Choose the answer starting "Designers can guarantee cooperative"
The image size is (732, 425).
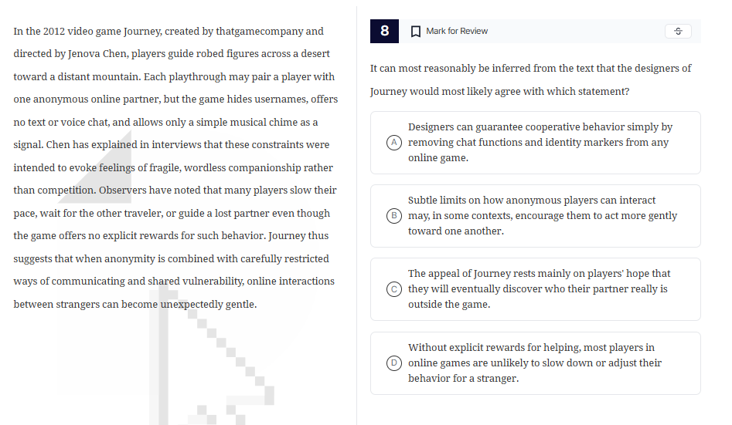[x=540, y=143]
